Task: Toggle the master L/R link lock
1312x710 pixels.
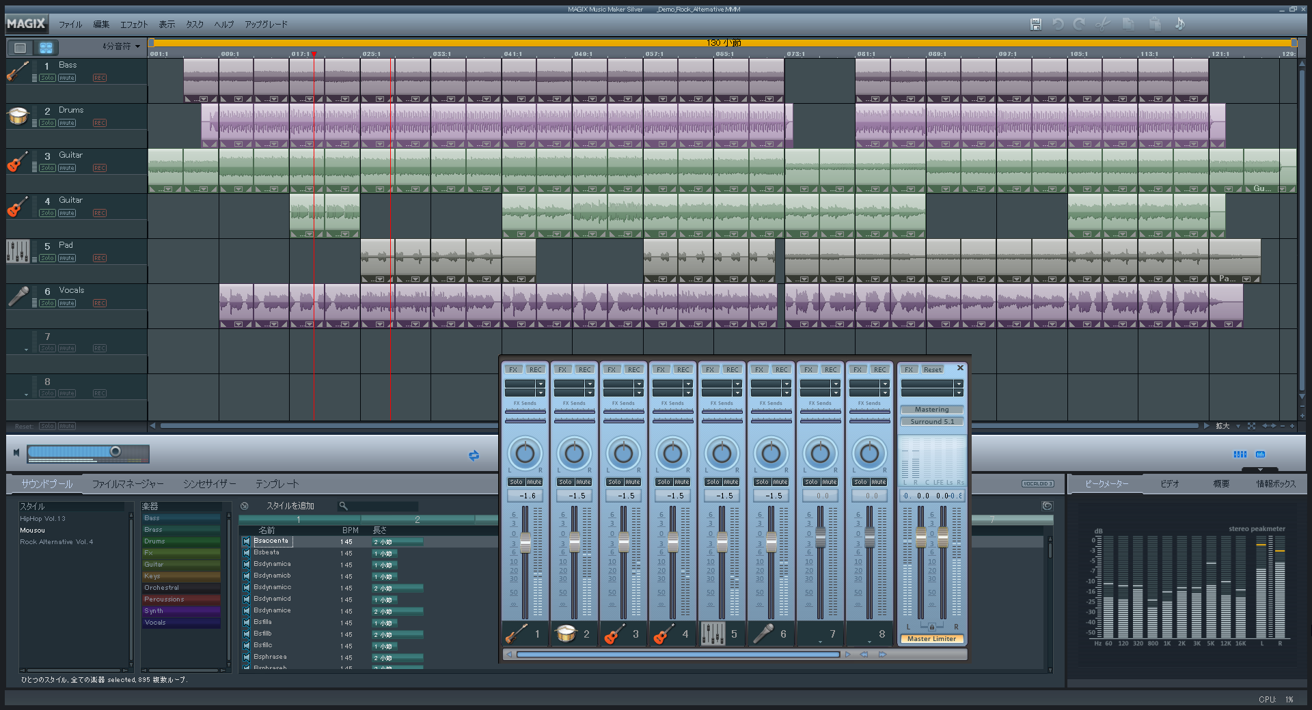Action: [931, 626]
